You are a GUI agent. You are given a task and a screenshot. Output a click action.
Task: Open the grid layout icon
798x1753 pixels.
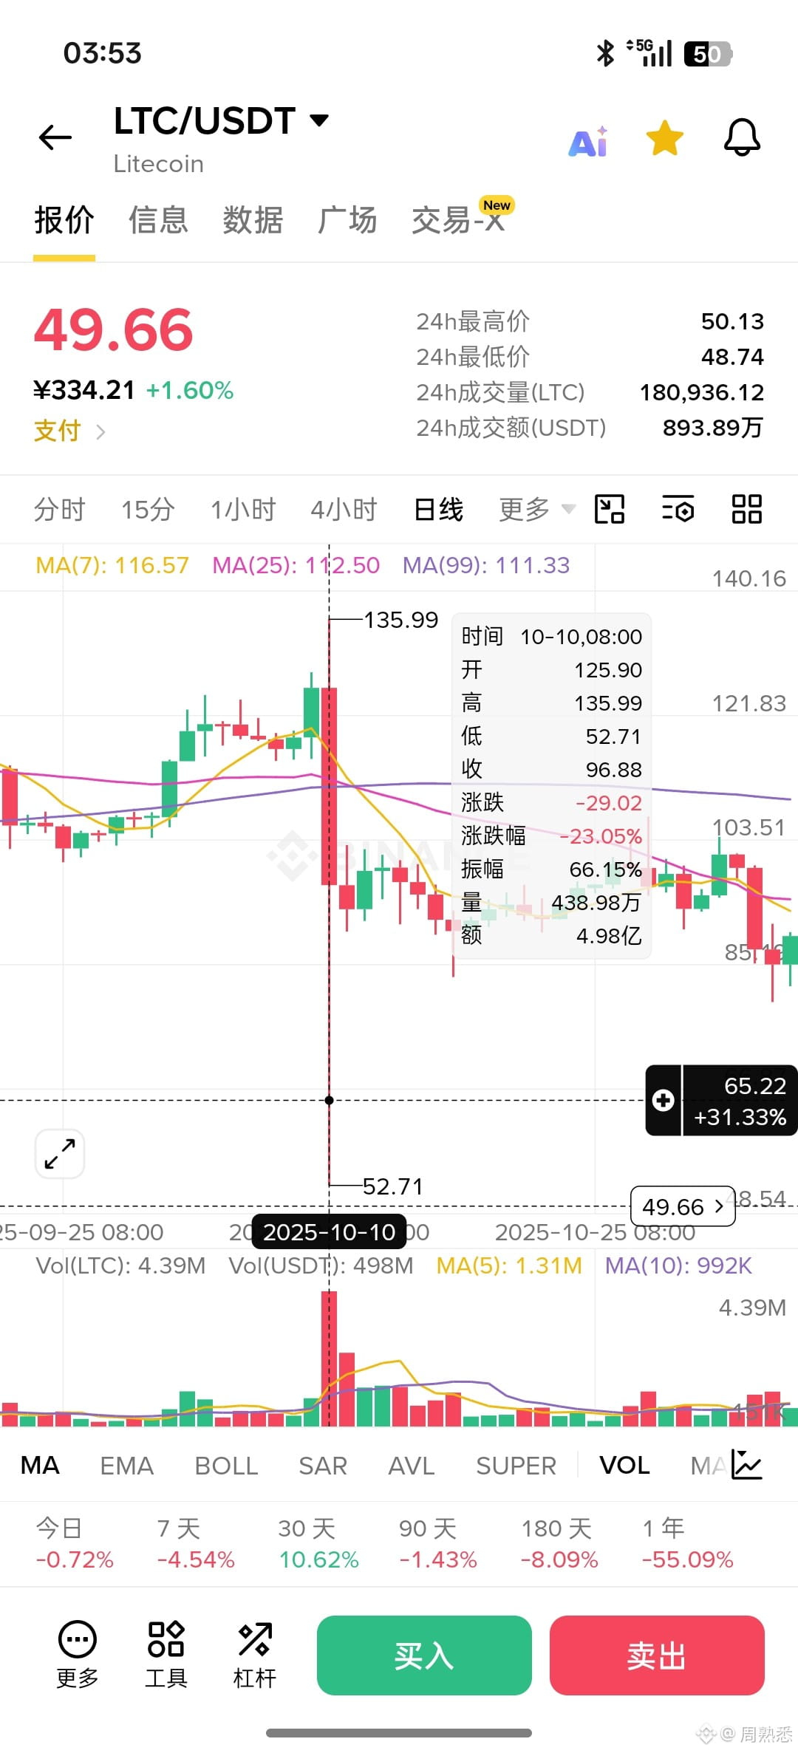[746, 509]
